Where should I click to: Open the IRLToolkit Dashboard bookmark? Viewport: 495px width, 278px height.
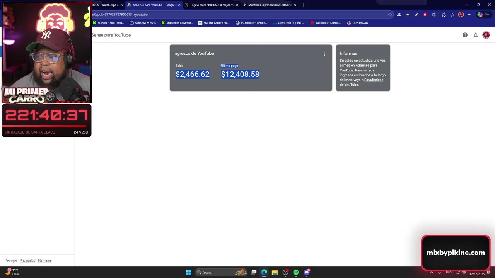point(325,23)
